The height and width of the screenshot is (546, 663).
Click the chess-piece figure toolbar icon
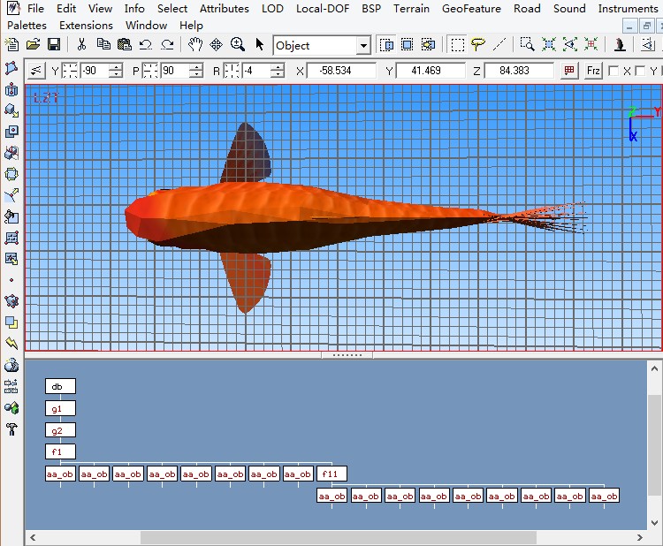620,44
